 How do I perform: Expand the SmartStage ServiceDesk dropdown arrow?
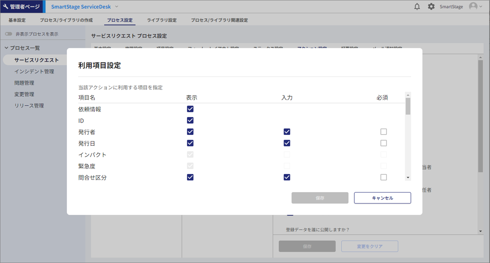tap(117, 6)
